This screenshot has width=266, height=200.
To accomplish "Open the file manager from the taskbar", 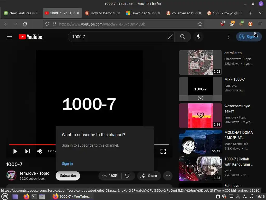I will (42, 197).
